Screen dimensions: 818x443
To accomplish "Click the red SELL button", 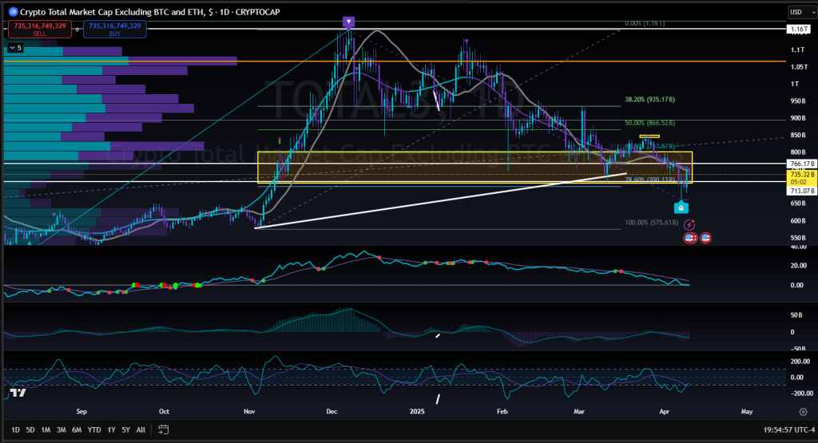I will click(40, 29).
